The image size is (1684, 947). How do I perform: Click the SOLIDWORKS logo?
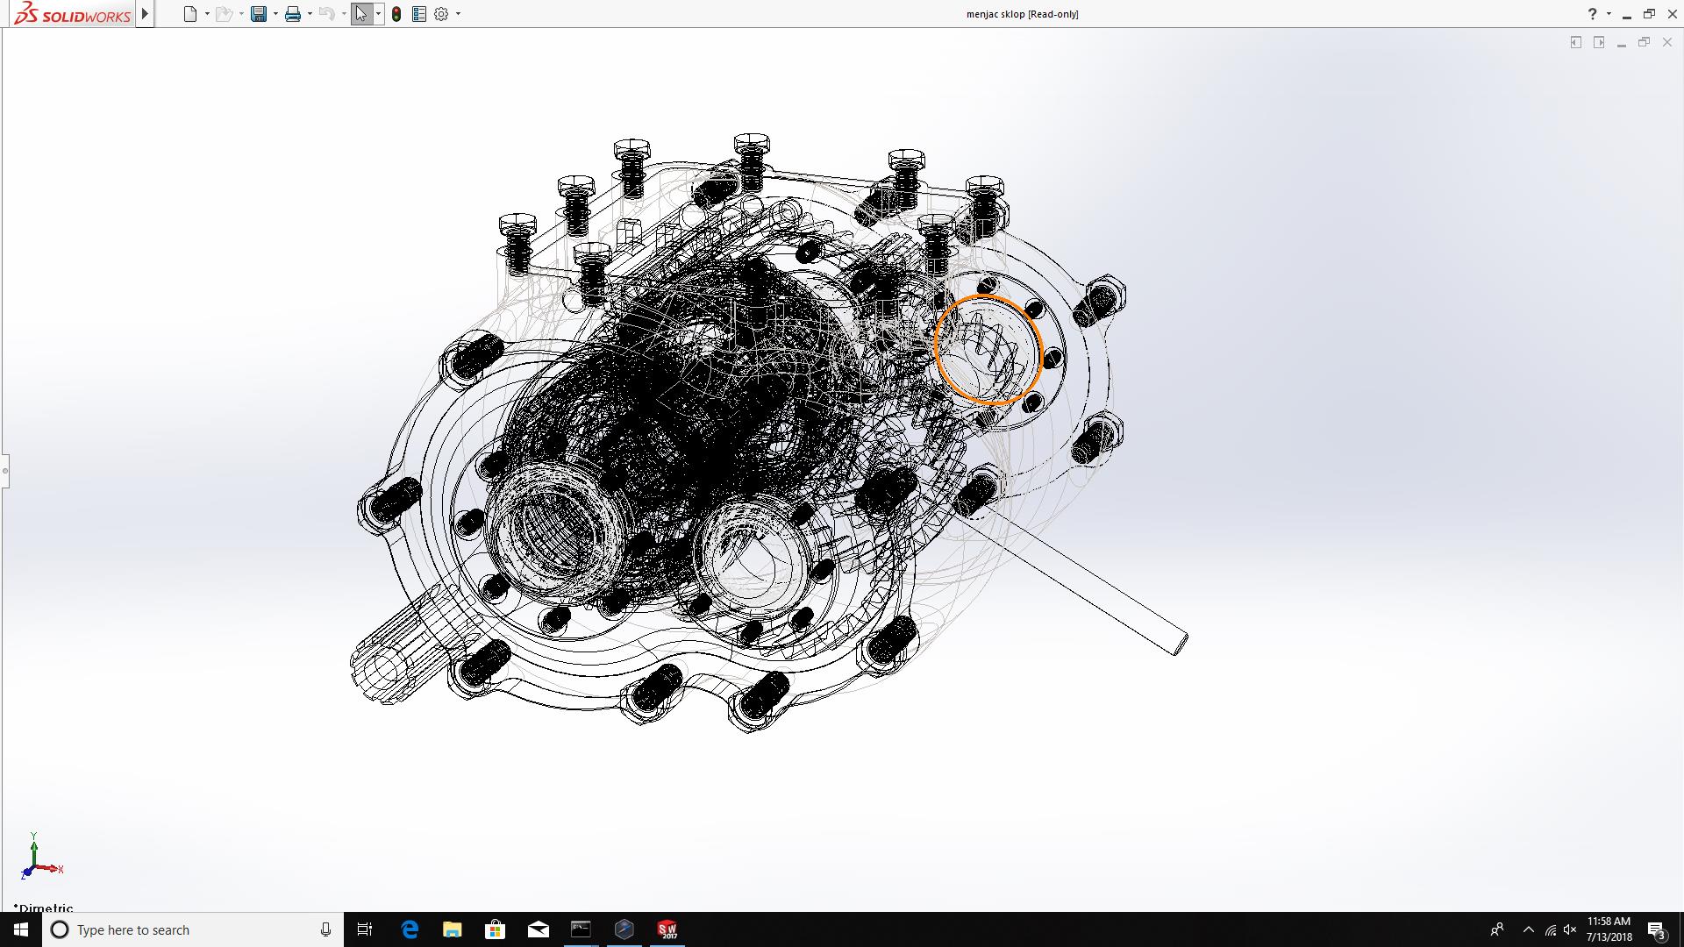pyautogui.click(x=73, y=14)
